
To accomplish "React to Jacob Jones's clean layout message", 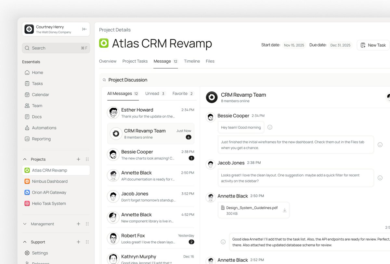I will pyautogui.click(x=380, y=178).
